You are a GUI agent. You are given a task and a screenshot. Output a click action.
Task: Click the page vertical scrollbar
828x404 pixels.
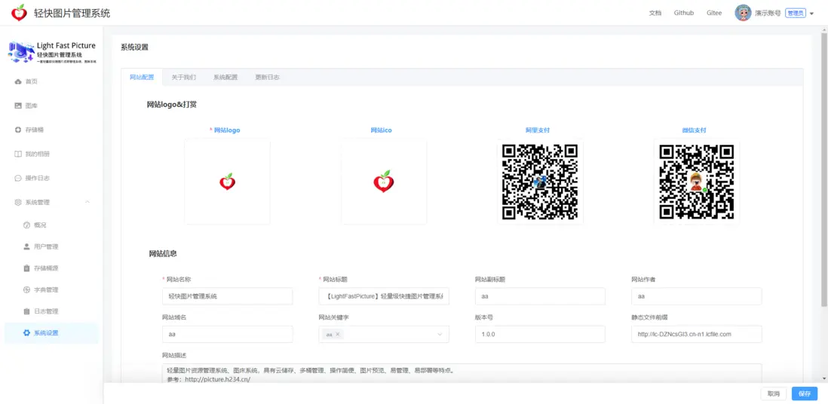point(824,169)
